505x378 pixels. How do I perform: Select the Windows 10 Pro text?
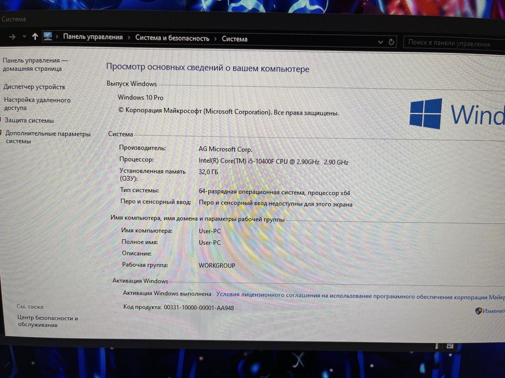140,97
